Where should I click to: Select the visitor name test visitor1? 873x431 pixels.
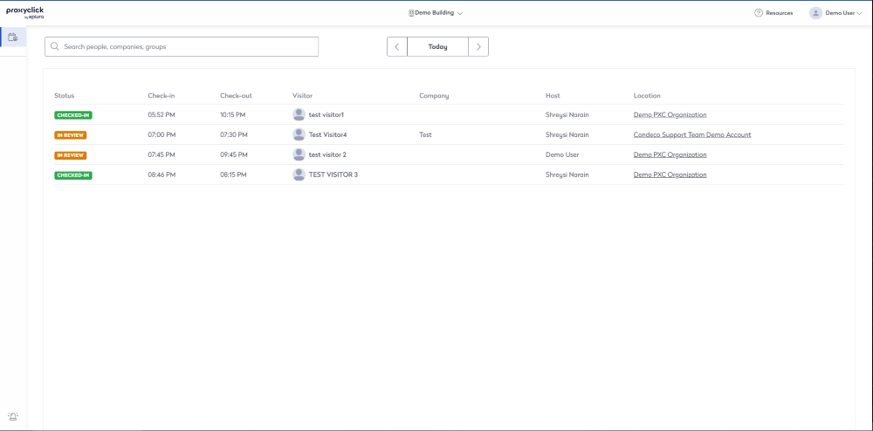pos(327,114)
